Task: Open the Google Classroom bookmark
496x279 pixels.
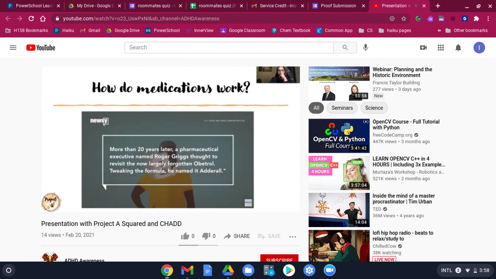Action: 243,31
